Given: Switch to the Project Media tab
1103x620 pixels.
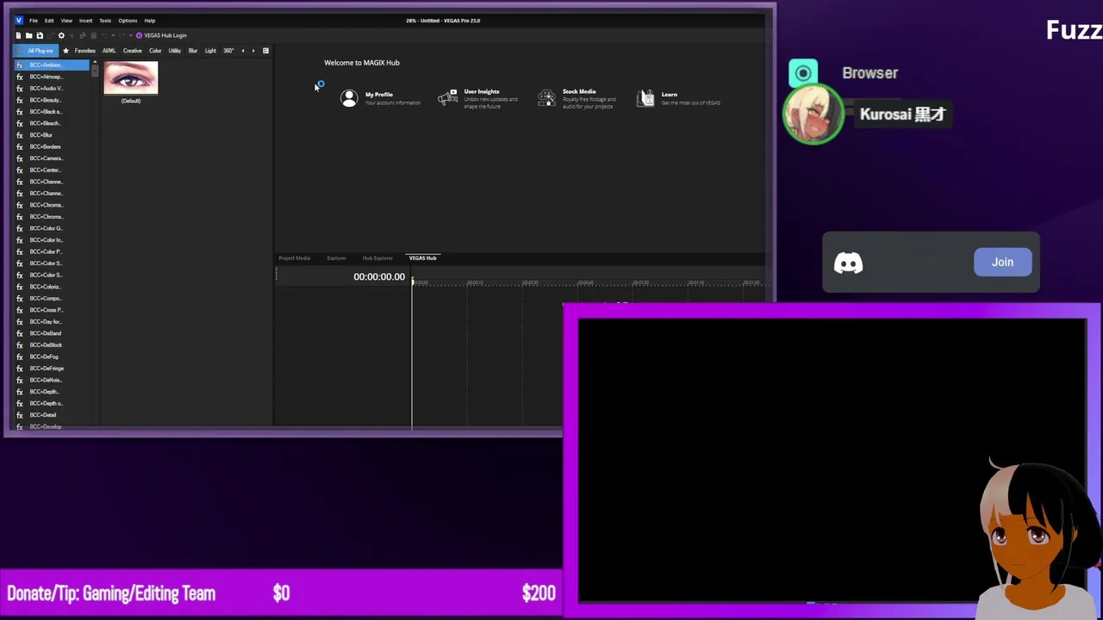Looking at the screenshot, I should pos(294,258).
